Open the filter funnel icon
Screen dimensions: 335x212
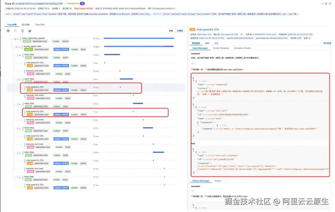click(22, 31)
